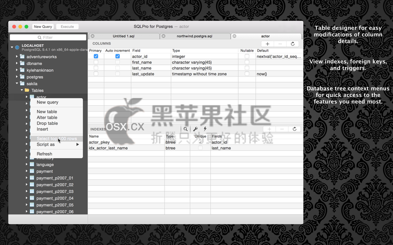Toggle Unique for idx_actor_last_name index

[x=200, y=148]
